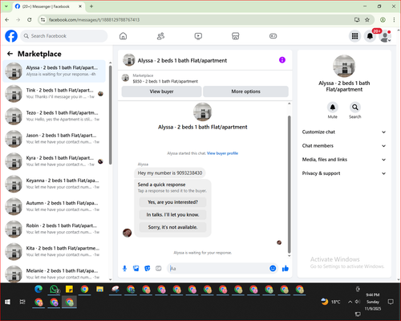This screenshot has width=401, height=321.
Task: Open the Chrome tab search dropdown arrow
Action: (x=6, y=6)
